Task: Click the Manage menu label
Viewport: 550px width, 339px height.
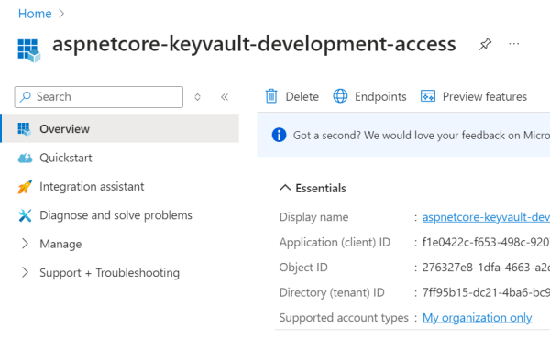Action: click(x=60, y=244)
